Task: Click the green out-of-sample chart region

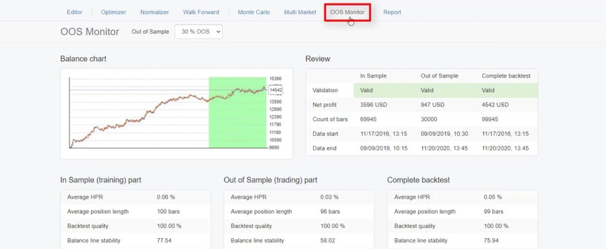Action: 237,112
